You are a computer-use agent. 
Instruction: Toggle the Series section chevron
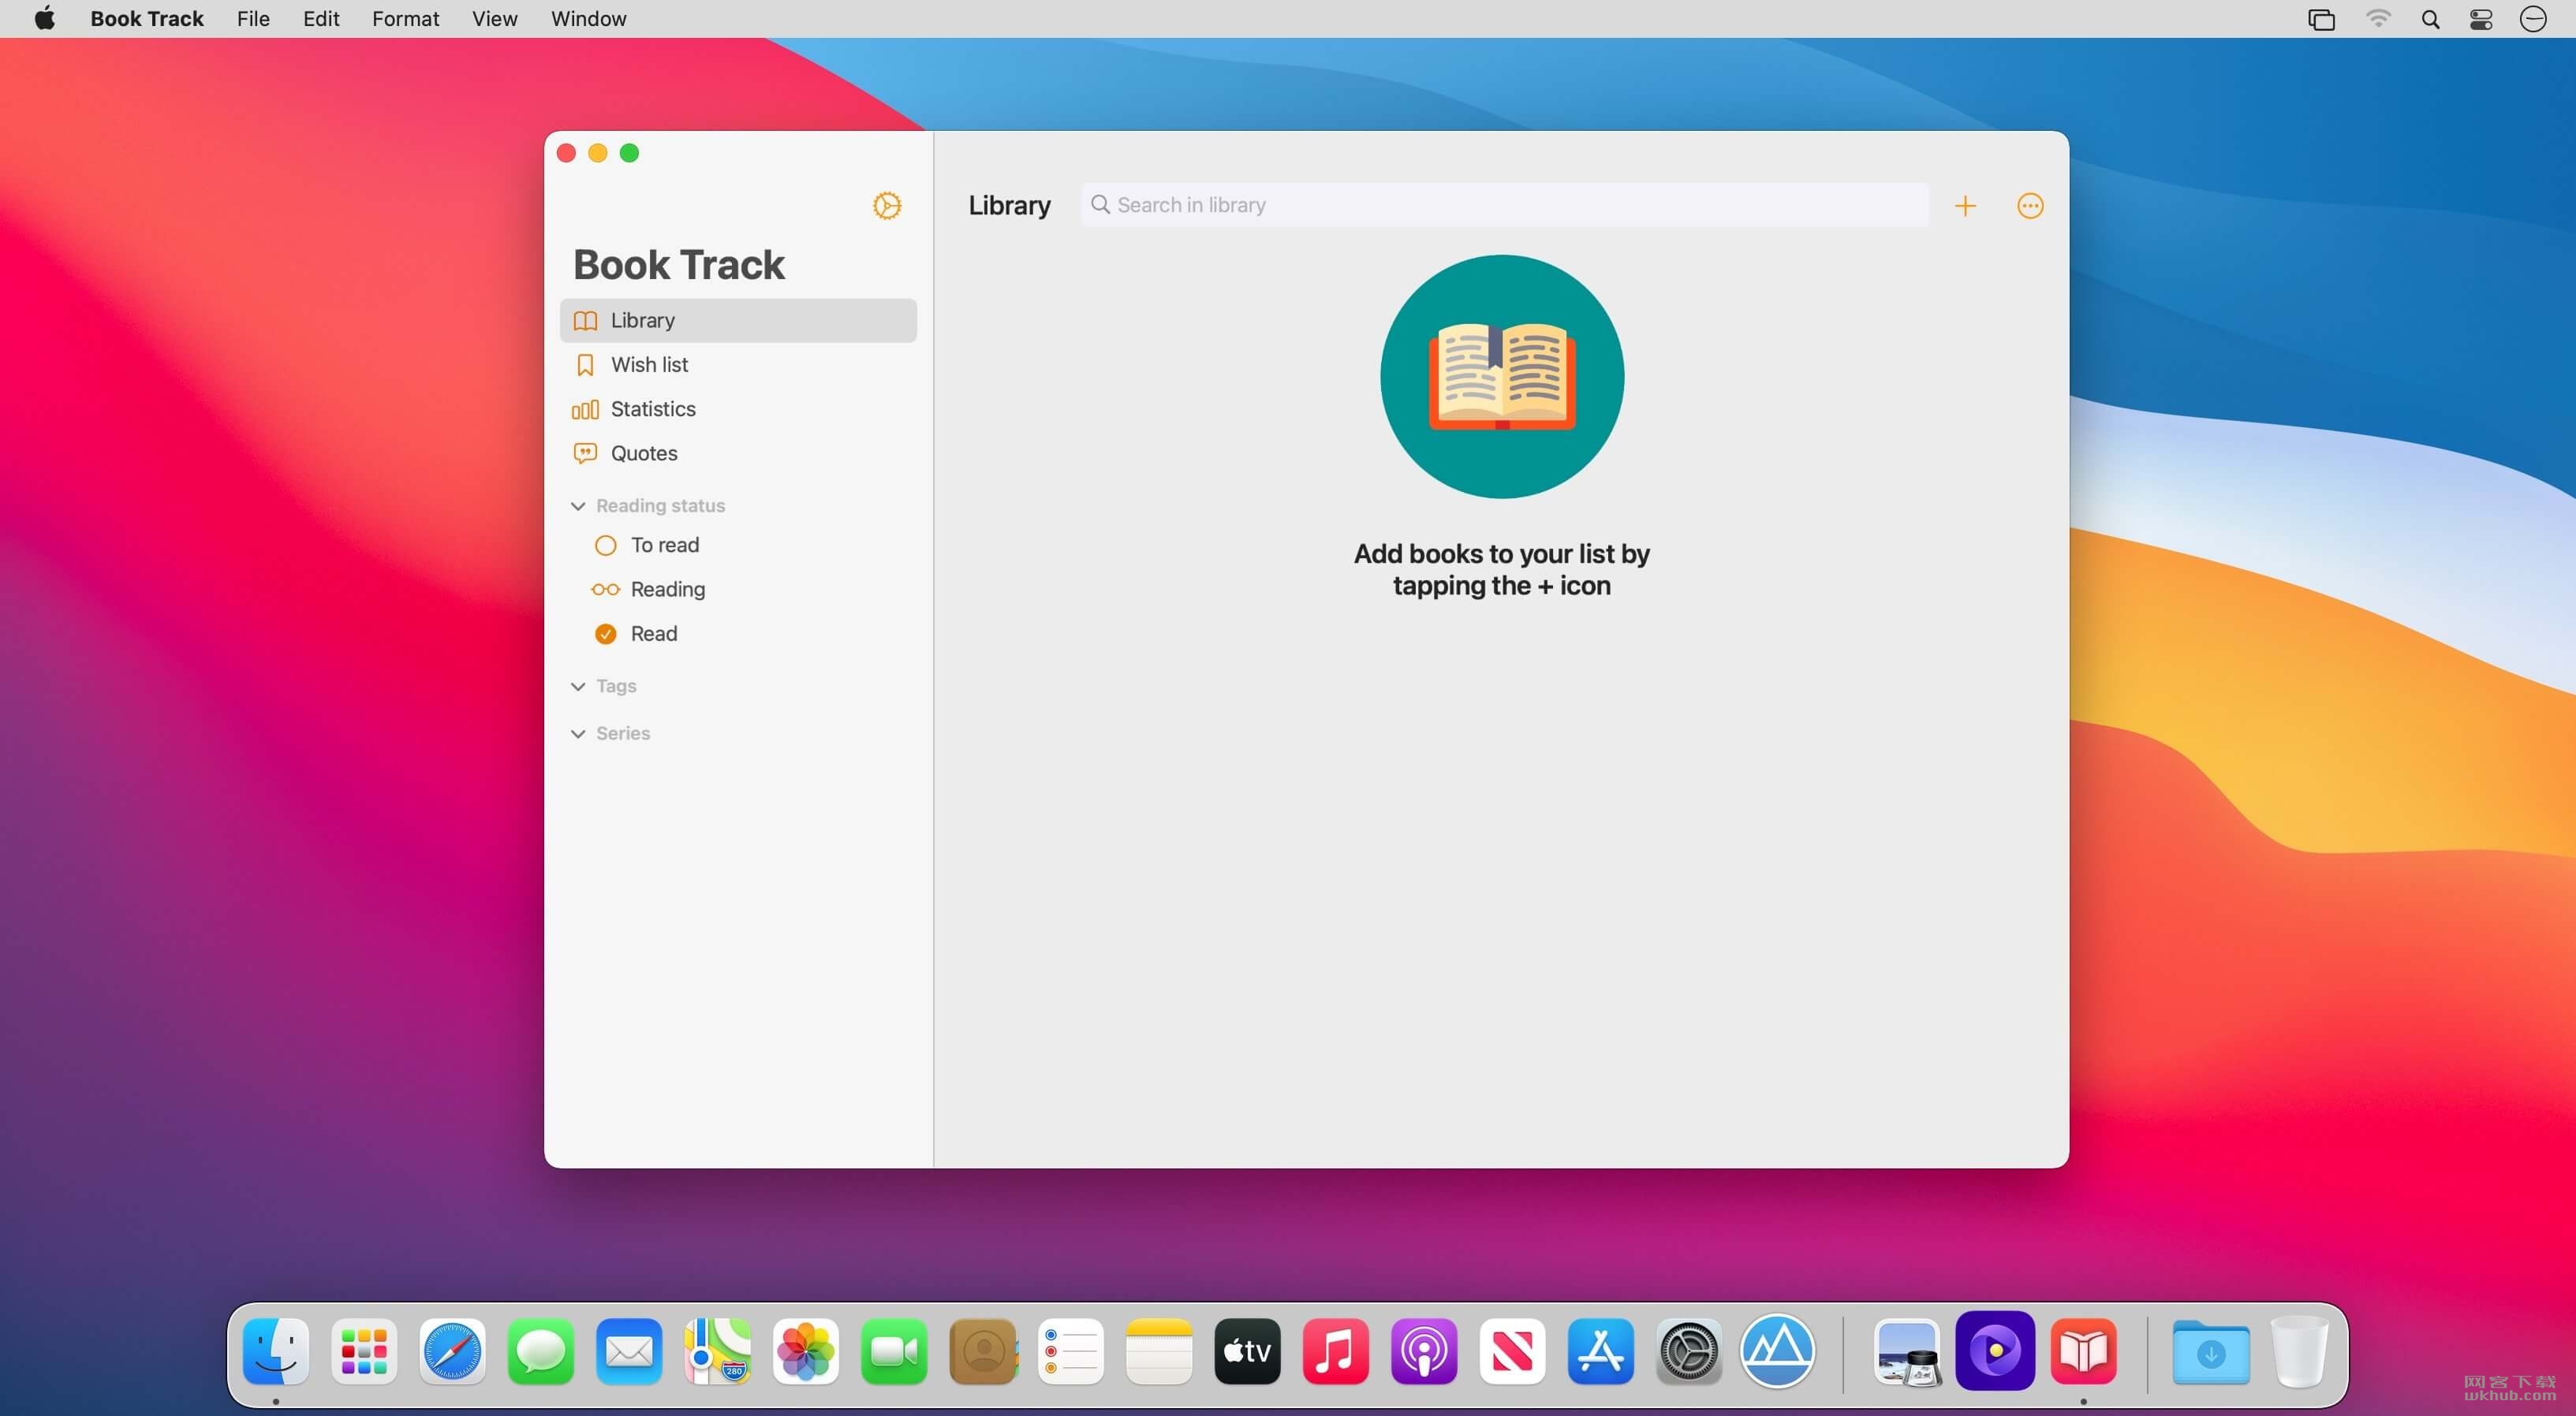pos(578,733)
